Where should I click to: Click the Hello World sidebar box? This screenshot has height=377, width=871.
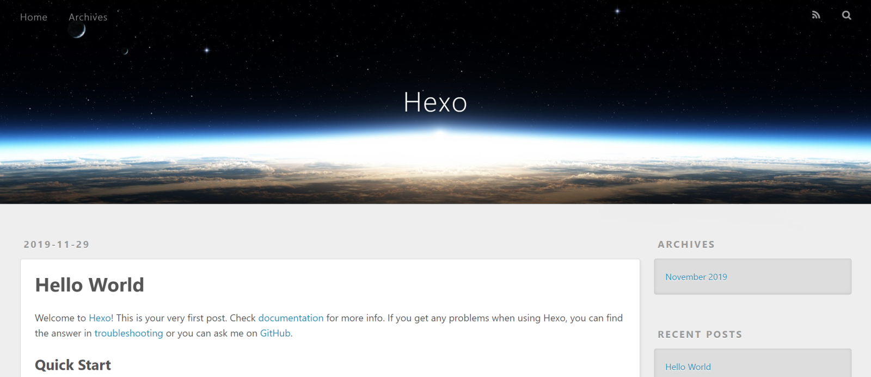[752, 366]
